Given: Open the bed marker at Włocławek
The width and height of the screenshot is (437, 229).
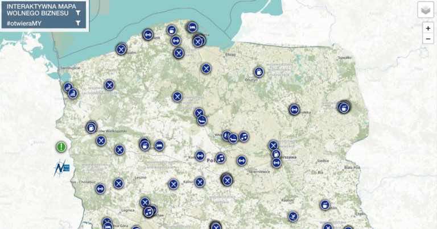Looking at the screenshot, I should pyautogui.click(x=233, y=138).
